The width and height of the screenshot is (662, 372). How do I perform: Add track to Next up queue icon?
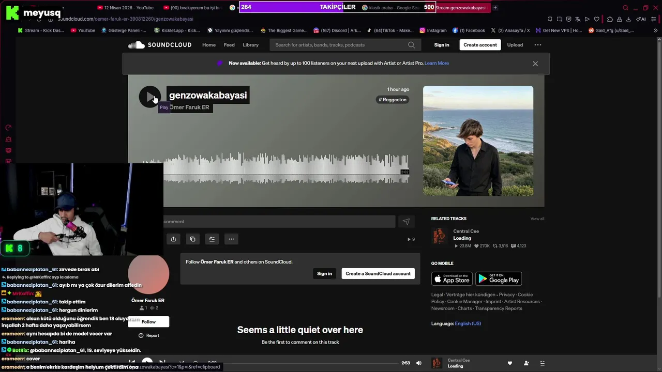coord(212,239)
